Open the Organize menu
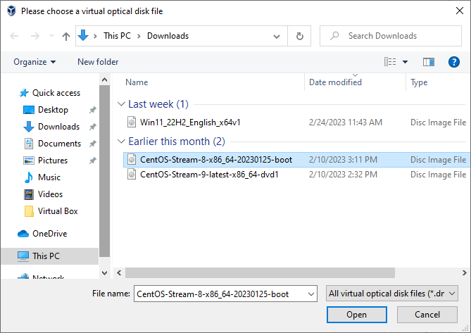This screenshot has width=471, height=333. pos(34,62)
